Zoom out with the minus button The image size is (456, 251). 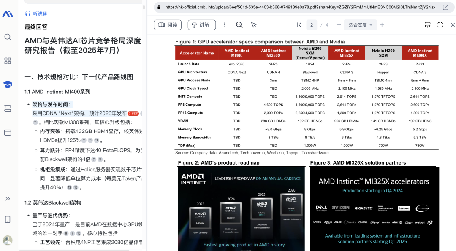click(339, 25)
